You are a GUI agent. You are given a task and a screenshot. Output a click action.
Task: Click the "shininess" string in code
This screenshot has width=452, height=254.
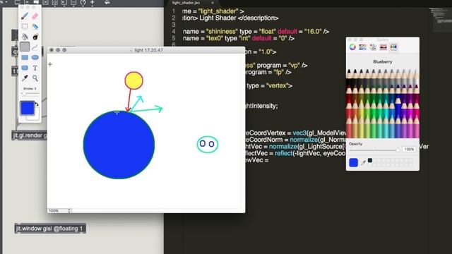point(222,31)
